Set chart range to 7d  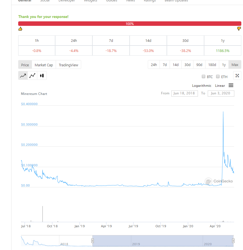coord(165,65)
